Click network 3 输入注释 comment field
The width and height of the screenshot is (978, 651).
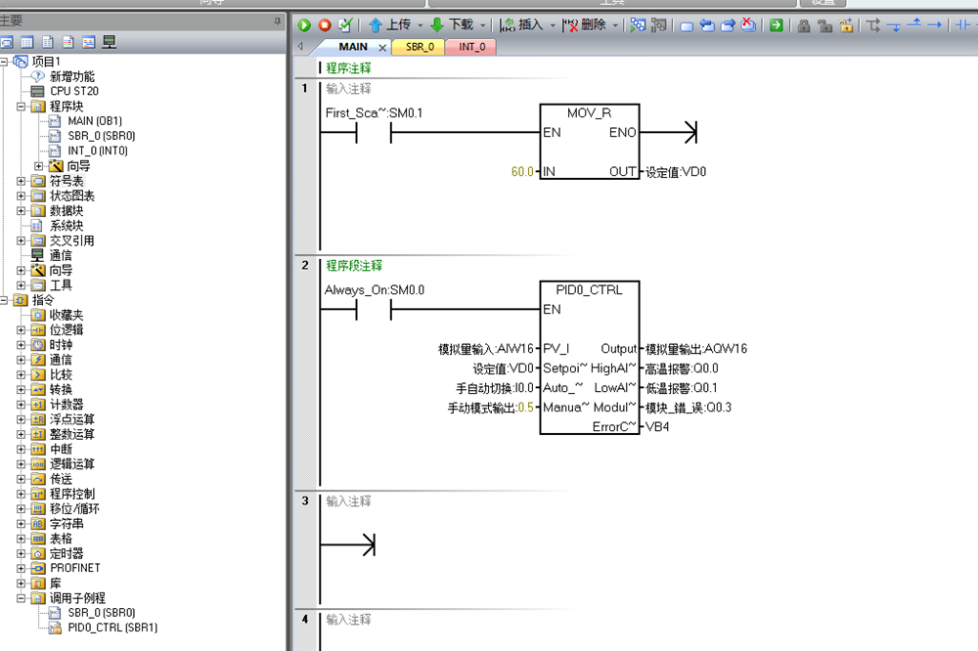349,501
